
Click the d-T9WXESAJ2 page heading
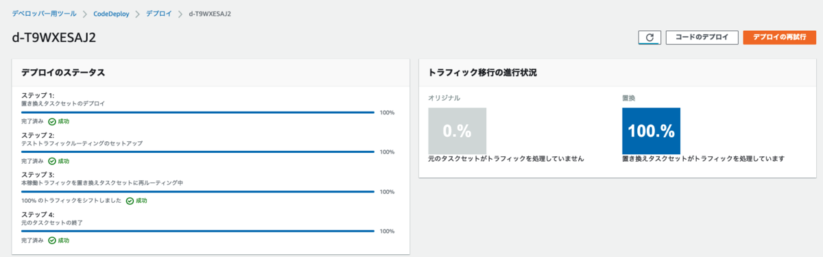pos(54,38)
